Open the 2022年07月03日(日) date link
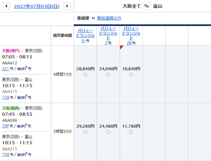Screen dimensions: 211x161 point(37,6)
